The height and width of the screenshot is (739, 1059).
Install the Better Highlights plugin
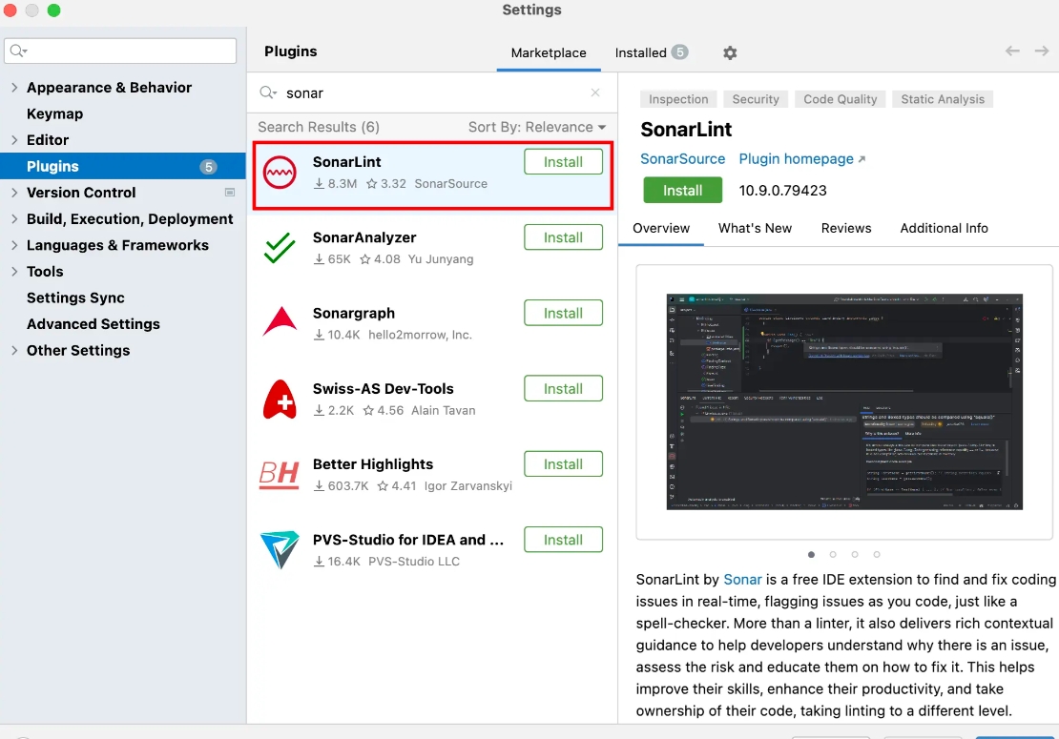coord(563,464)
